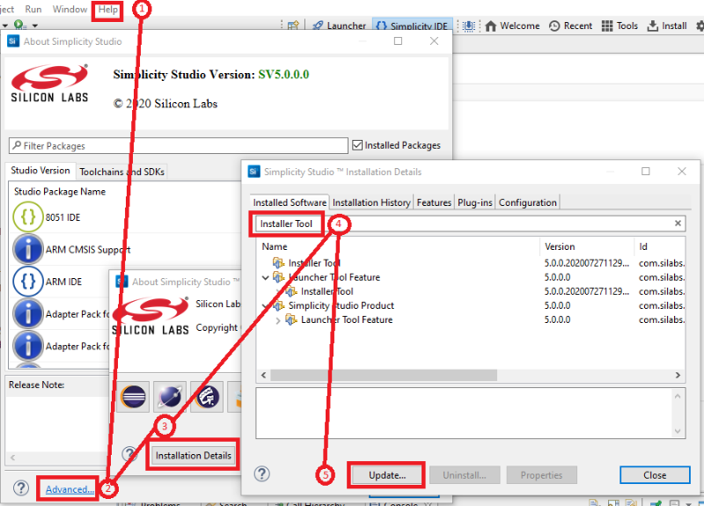Click the settings gear icon in toolbar

coord(700,26)
